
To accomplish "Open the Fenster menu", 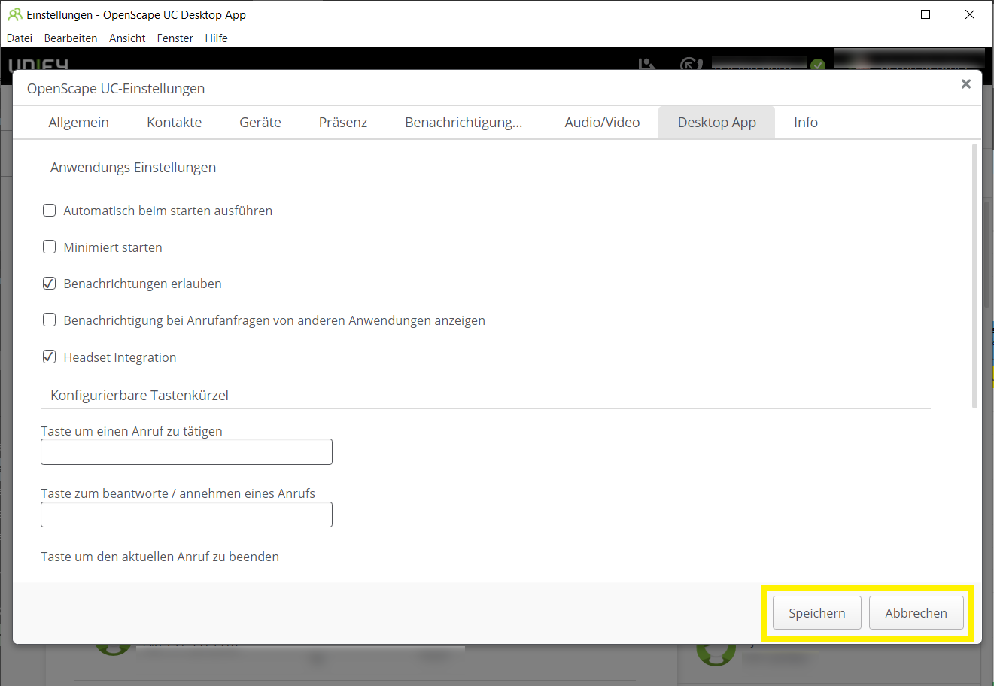I will [175, 38].
